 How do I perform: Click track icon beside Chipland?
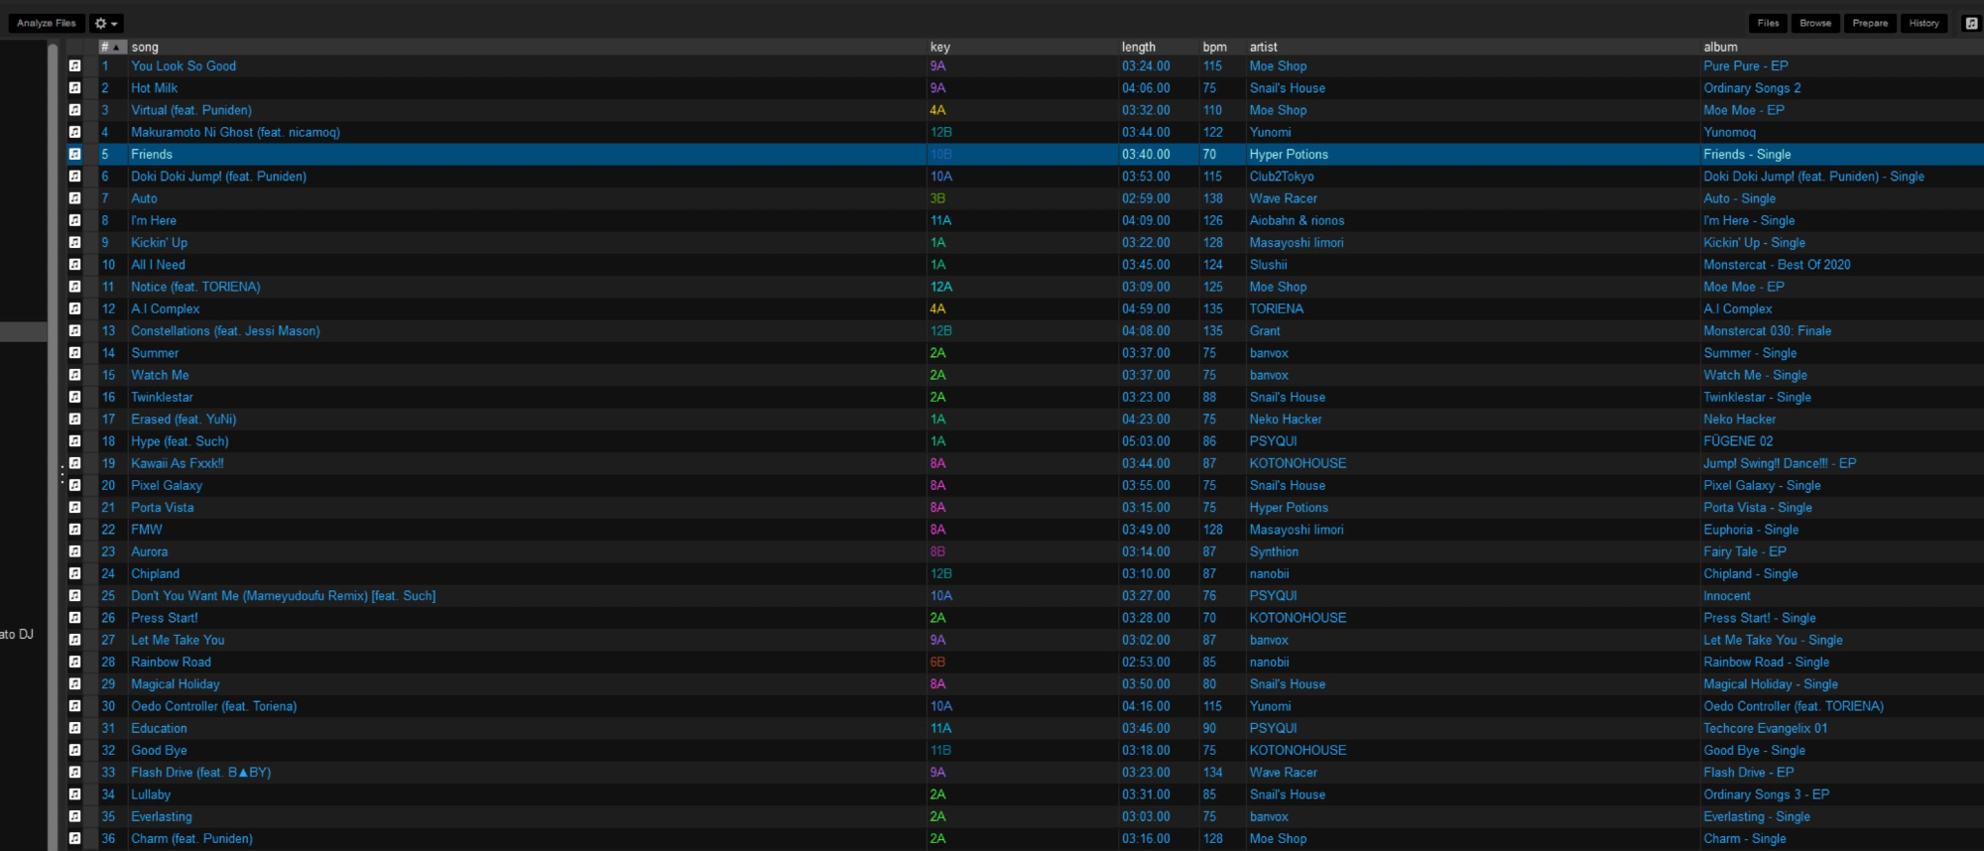coord(74,574)
